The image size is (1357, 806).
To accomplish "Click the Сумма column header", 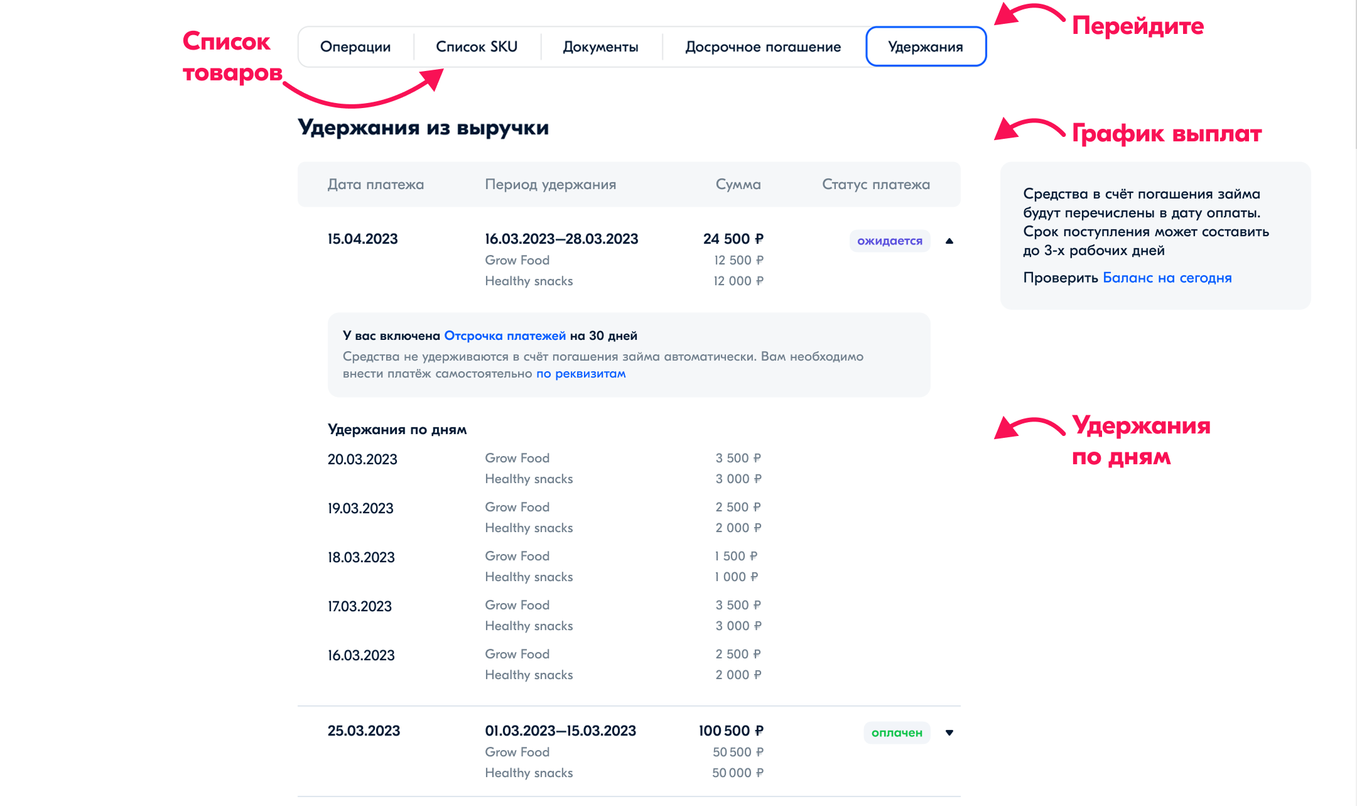I will [x=738, y=185].
